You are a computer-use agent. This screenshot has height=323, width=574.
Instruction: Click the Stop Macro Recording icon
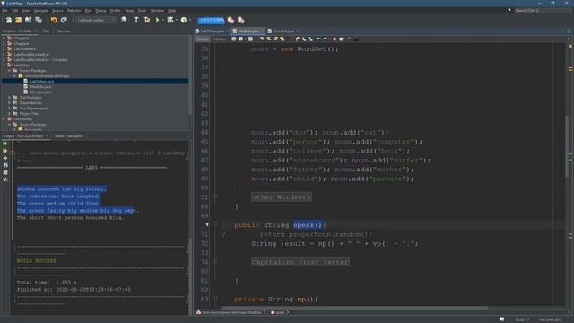click(341, 39)
